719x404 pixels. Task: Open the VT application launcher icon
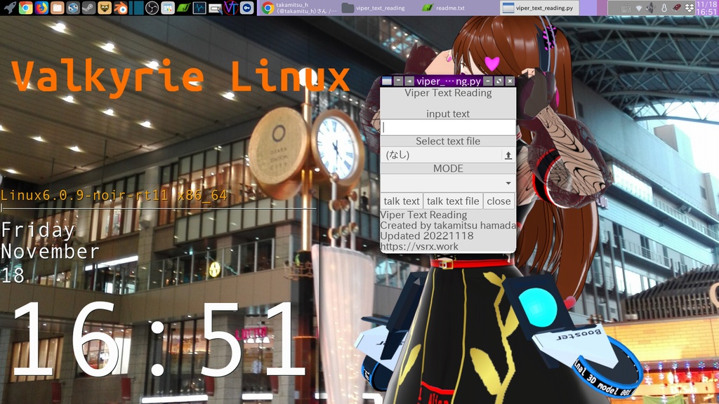[x=230, y=7]
